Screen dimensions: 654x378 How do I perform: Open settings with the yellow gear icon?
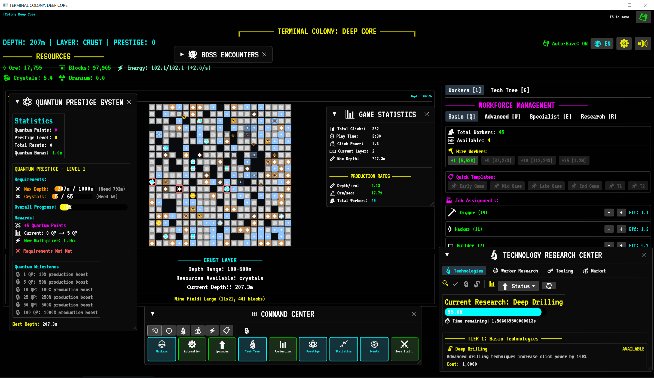[624, 44]
